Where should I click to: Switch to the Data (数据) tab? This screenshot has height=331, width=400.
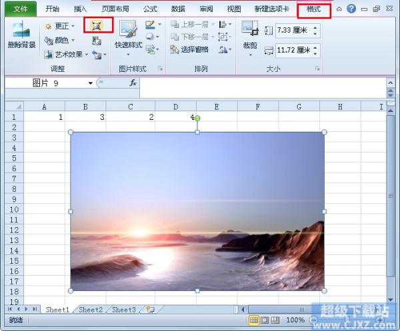coord(178,9)
